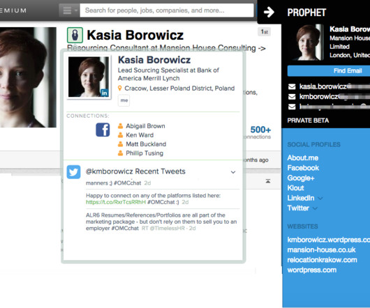Click the Find Email button

(x=329, y=70)
